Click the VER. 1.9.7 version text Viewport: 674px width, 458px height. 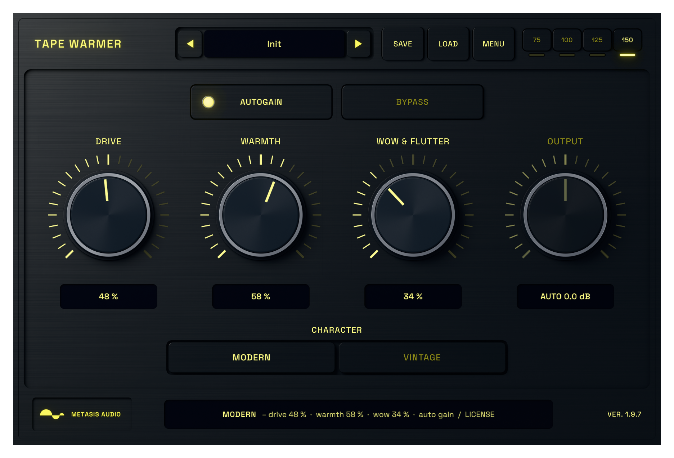[x=624, y=414]
